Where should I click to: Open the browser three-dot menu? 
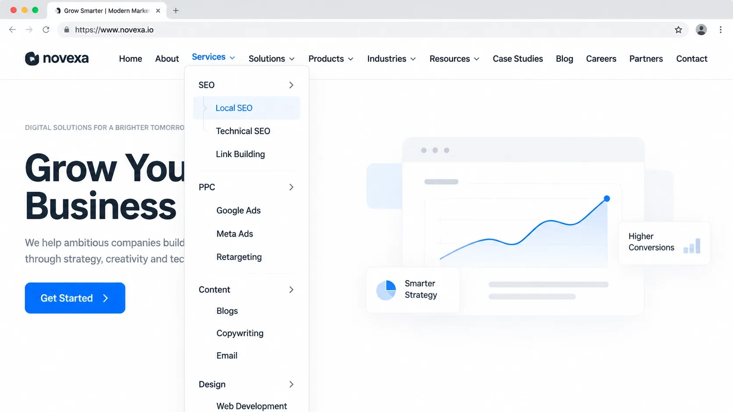pyautogui.click(x=721, y=30)
